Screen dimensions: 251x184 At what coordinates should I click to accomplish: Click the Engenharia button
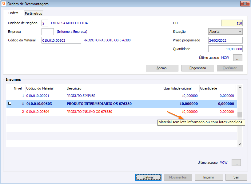[x=198, y=68]
